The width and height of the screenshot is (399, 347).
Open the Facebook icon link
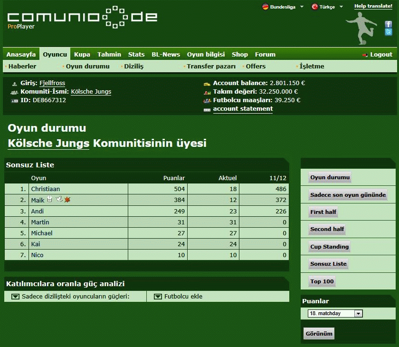click(388, 24)
